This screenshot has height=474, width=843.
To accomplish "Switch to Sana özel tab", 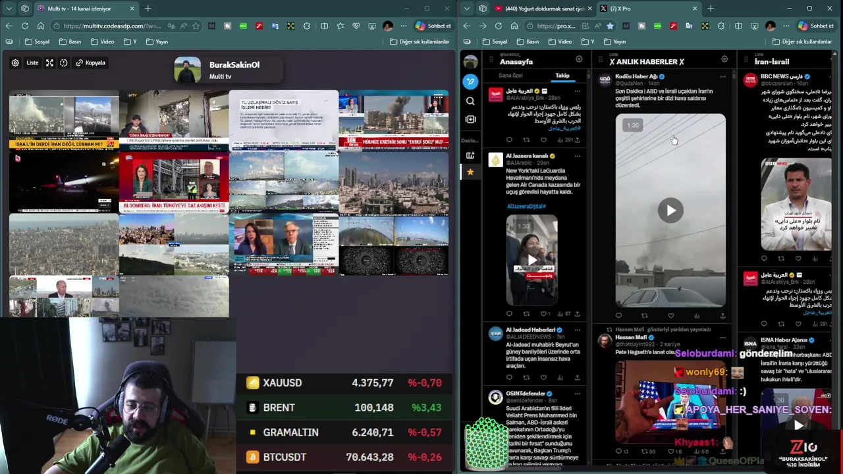I will 510,75.
